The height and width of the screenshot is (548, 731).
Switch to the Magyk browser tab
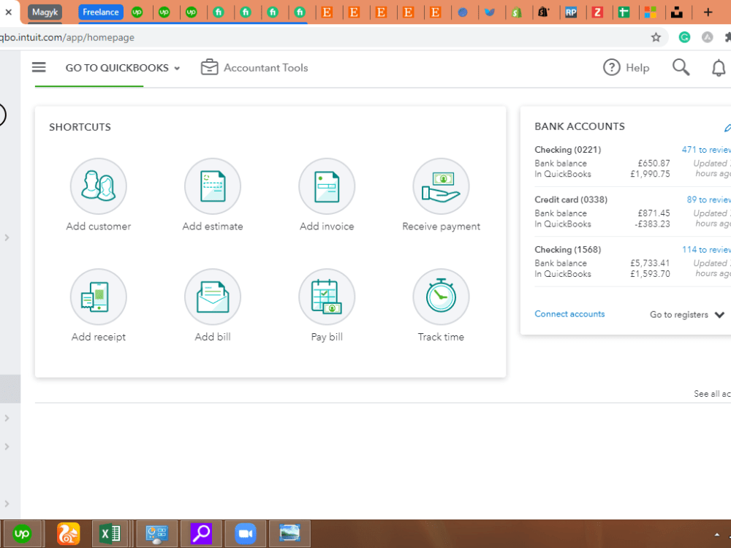pyautogui.click(x=44, y=12)
